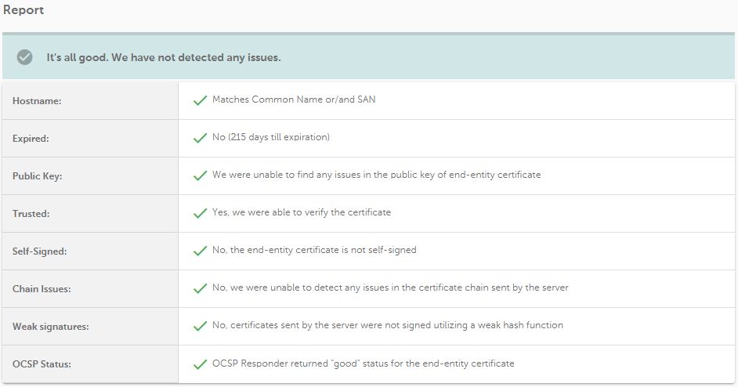Select the Report heading

pos(24,10)
